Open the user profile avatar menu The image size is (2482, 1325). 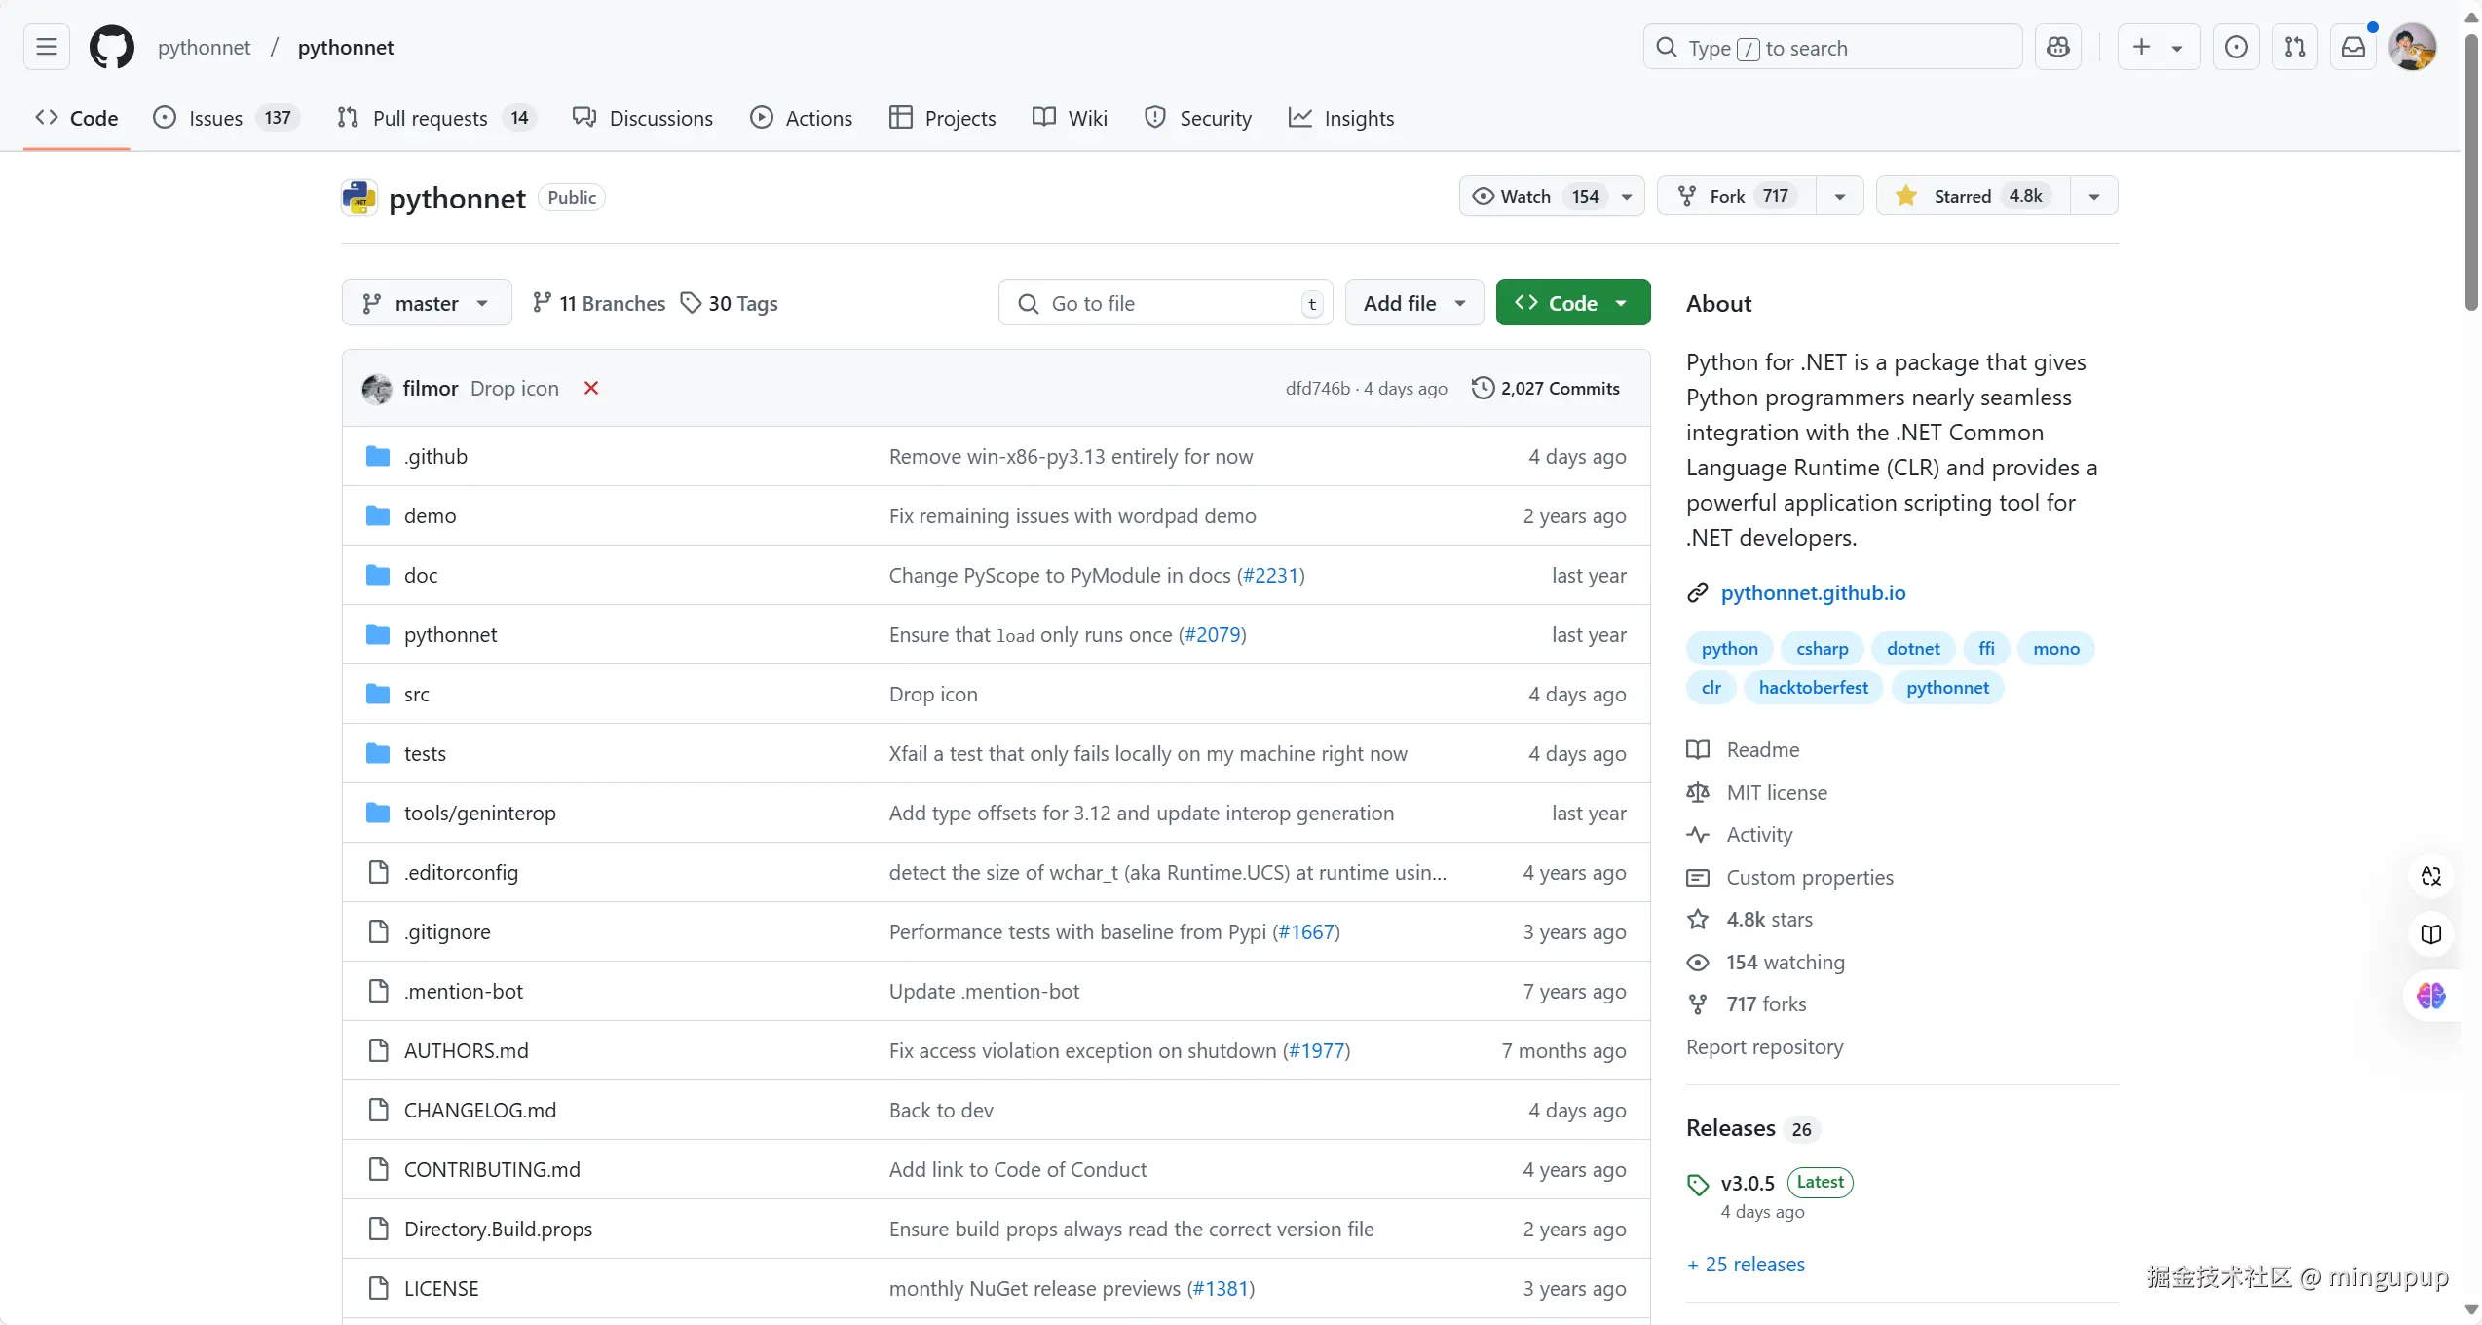click(x=2412, y=47)
